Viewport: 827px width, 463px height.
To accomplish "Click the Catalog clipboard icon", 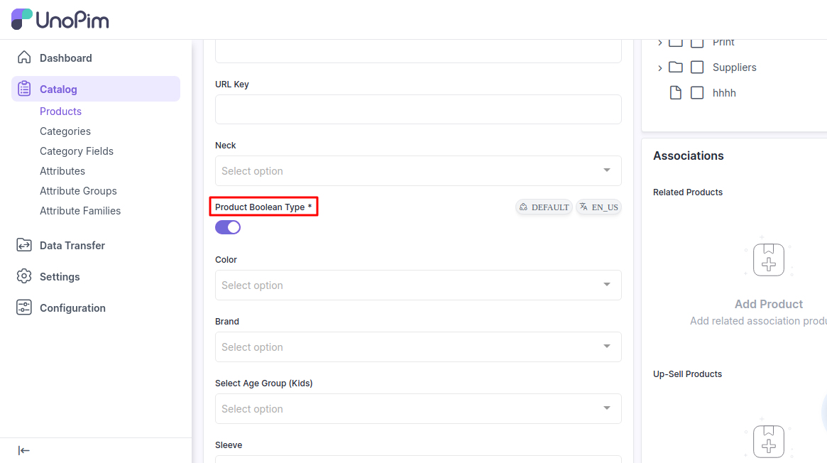I will 24,89.
